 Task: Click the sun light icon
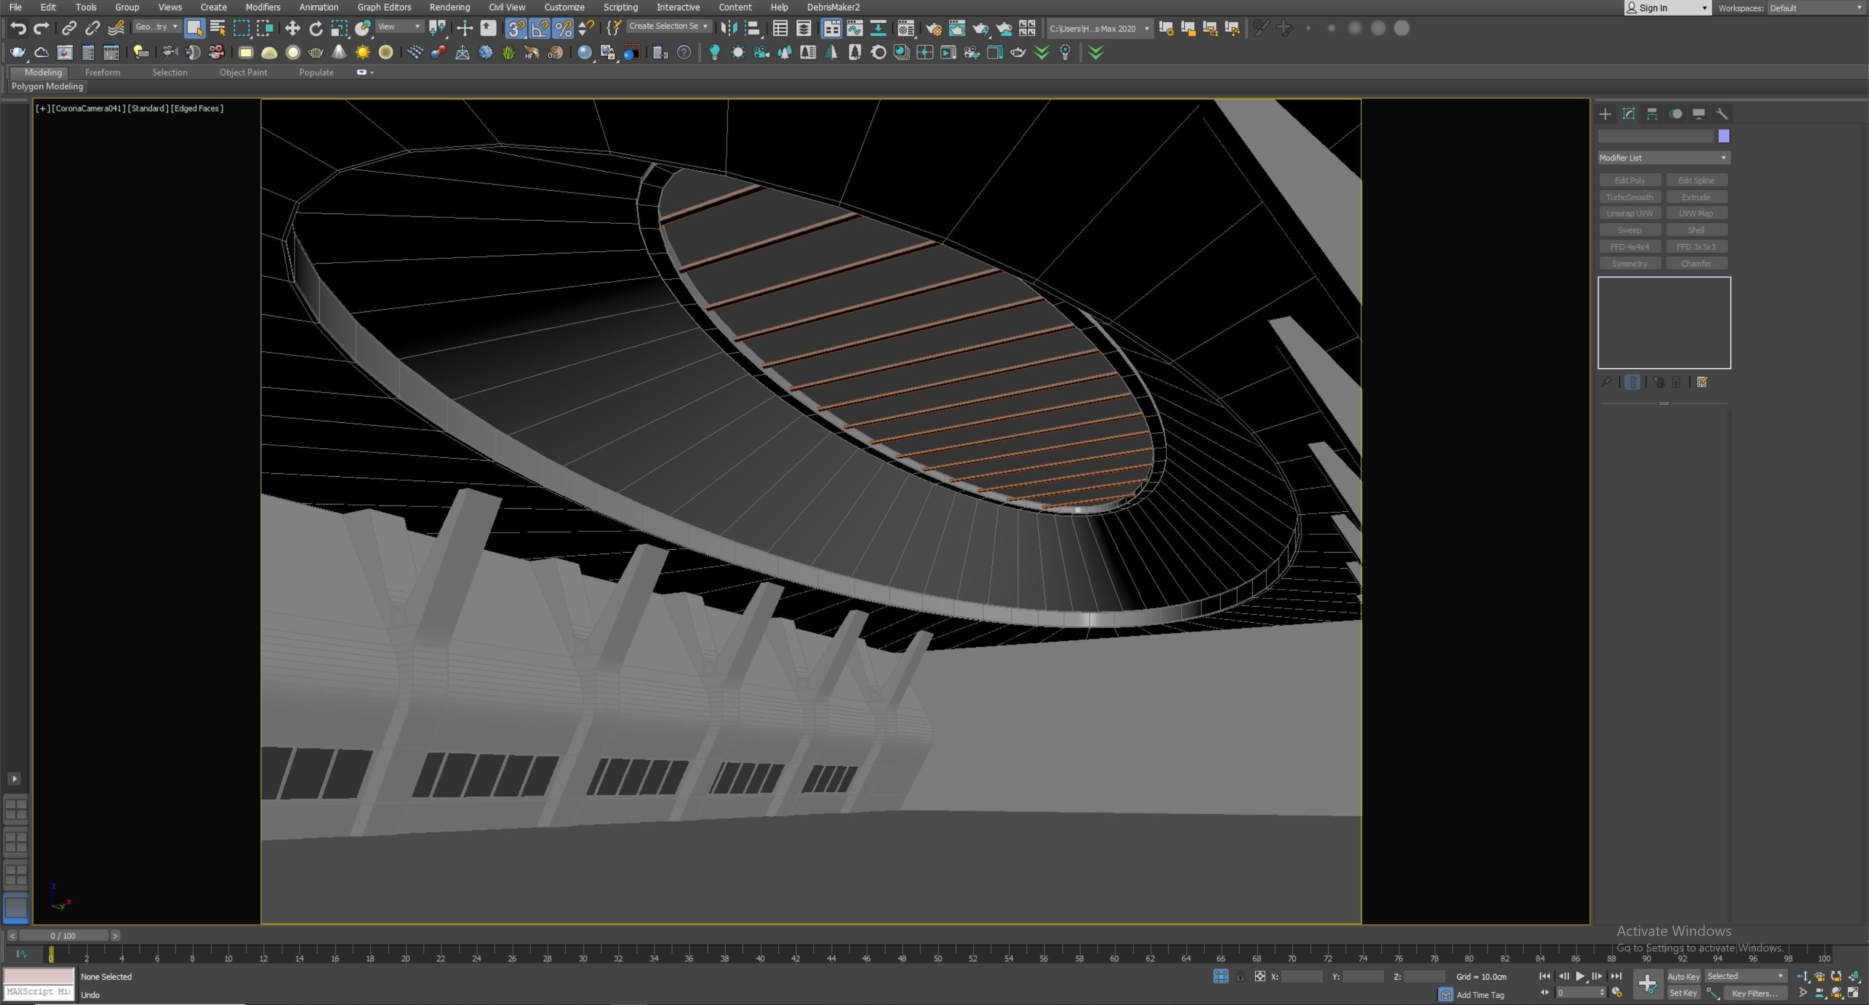click(x=362, y=52)
